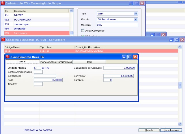Image resolution: width=185 pixels, height=134 pixels.
Task: Click BORRACHA DA CANETA cell in highlighted row
Action: [89, 51]
